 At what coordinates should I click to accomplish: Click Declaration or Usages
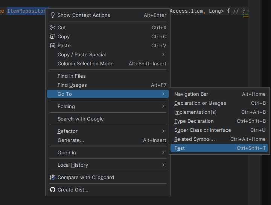[x=200, y=103]
